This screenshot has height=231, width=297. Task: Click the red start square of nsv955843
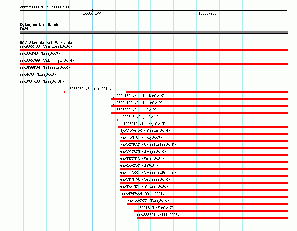117,120
